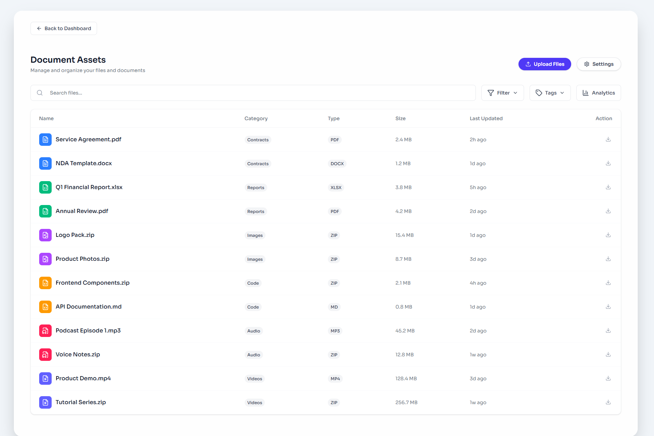
Task: Sort by the Last Updated column header
Action: (486, 118)
